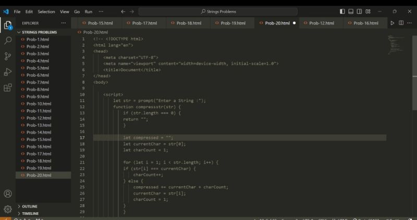Open the Run menu
Screen dimensions: 417x220
(89, 11)
